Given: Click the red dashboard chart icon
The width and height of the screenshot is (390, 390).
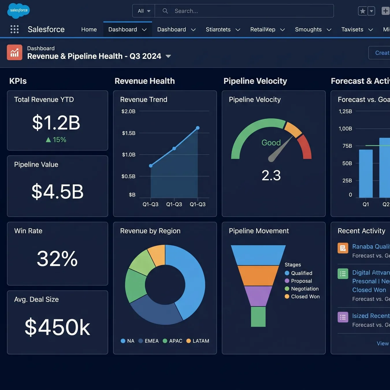Looking at the screenshot, I should (14, 52).
